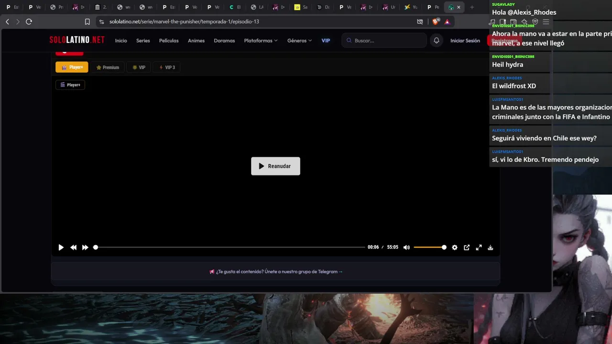
Task: Select the orange Player+ server tab
Action: 72,67
